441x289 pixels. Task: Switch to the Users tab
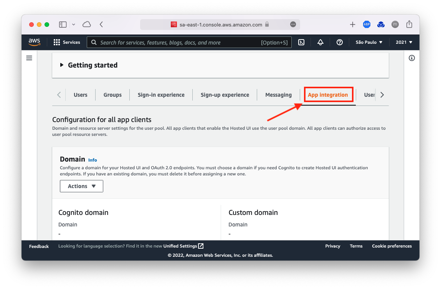81,95
